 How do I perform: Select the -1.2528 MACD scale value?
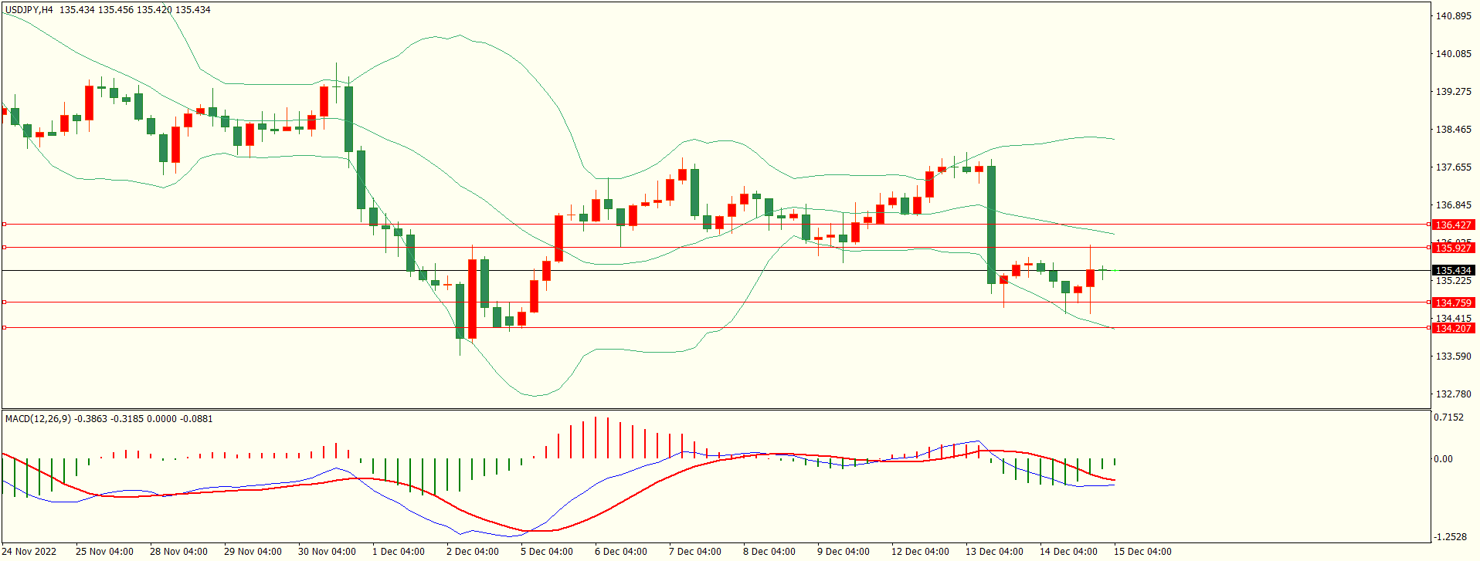(x=1448, y=537)
